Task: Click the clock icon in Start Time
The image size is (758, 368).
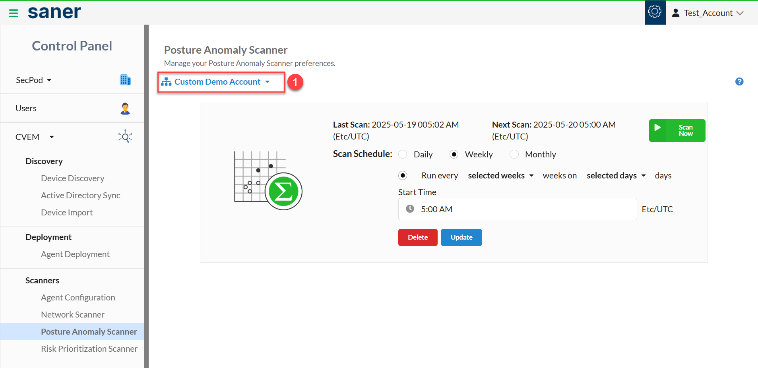Action: 410,209
